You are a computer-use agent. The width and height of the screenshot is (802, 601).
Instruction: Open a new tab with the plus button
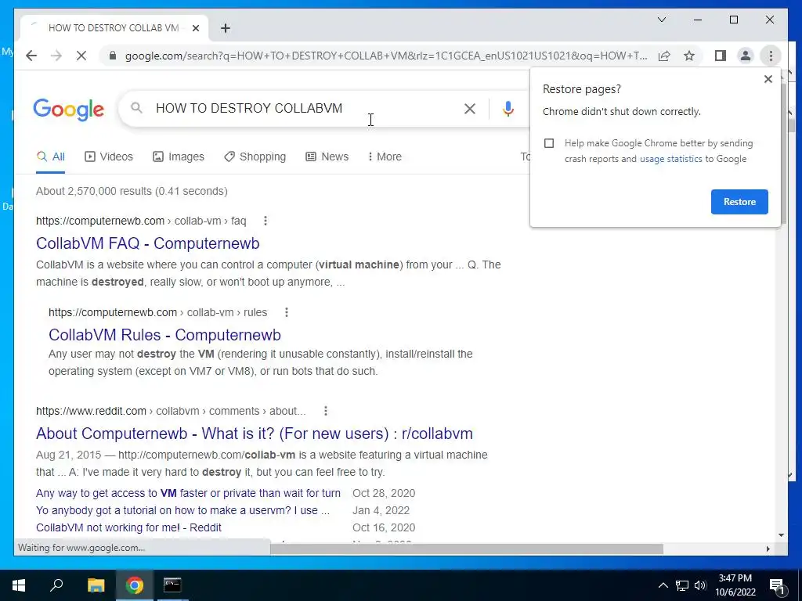[226, 28]
